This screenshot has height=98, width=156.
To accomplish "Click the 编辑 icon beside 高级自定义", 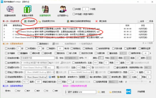I will [56, 44].
